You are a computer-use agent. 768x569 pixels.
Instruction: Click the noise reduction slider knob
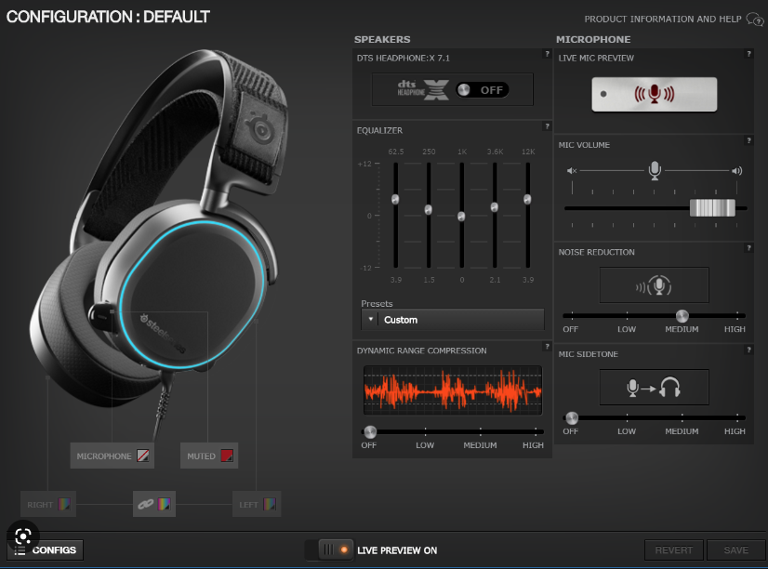click(x=682, y=316)
